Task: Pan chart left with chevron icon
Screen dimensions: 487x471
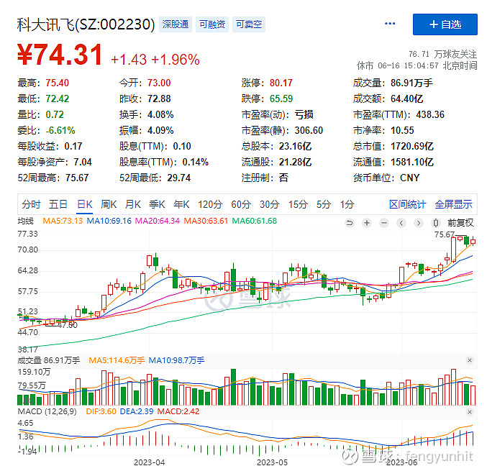Action: click(401, 223)
